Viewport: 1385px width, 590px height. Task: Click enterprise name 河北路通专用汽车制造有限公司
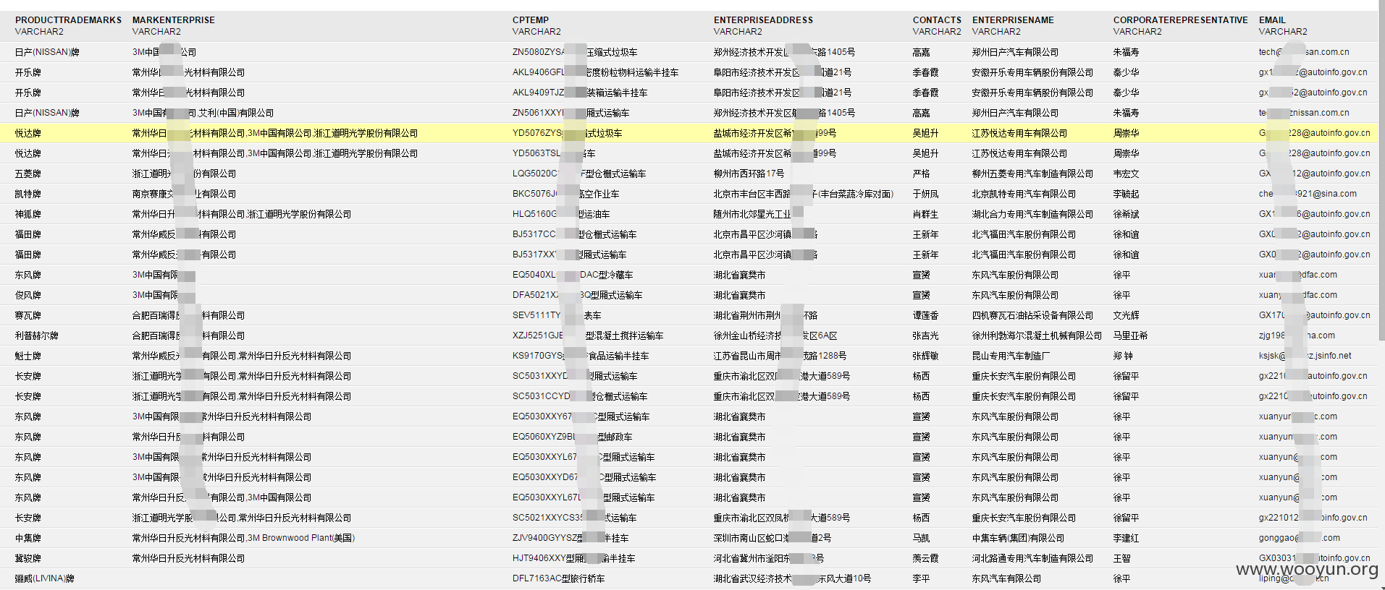(1032, 558)
